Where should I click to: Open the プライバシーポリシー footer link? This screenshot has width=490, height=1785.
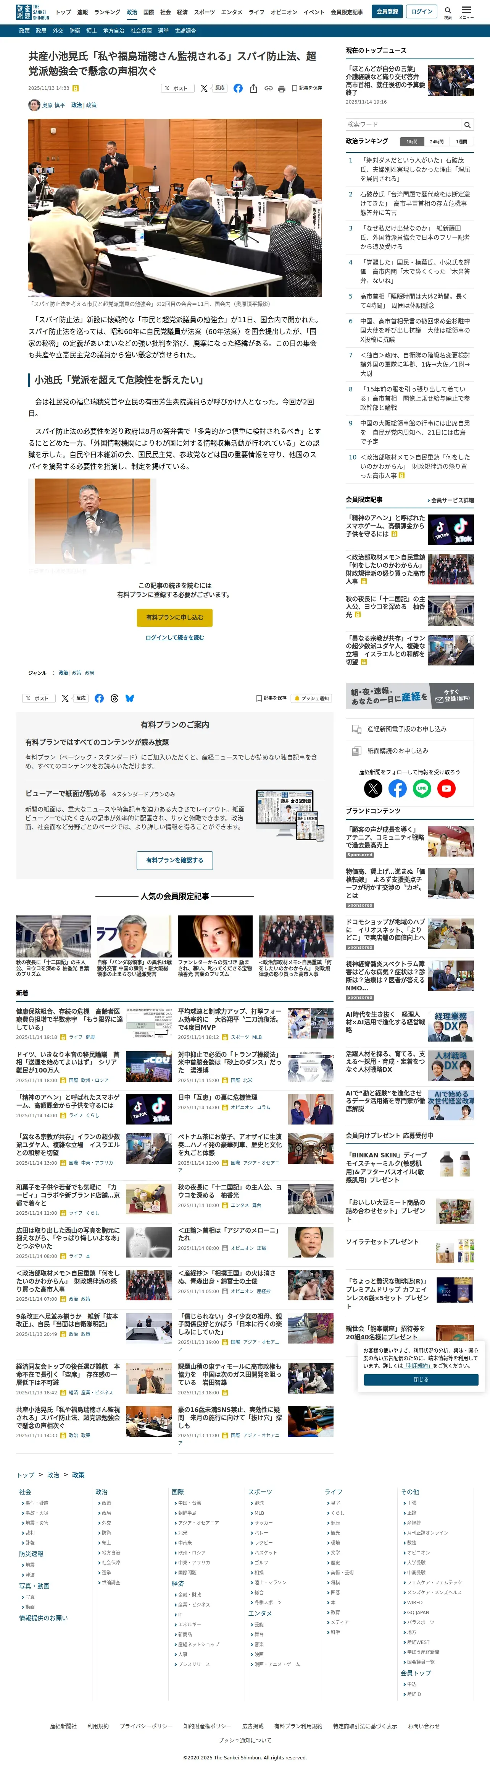pyautogui.click(x=146, y=1726)
